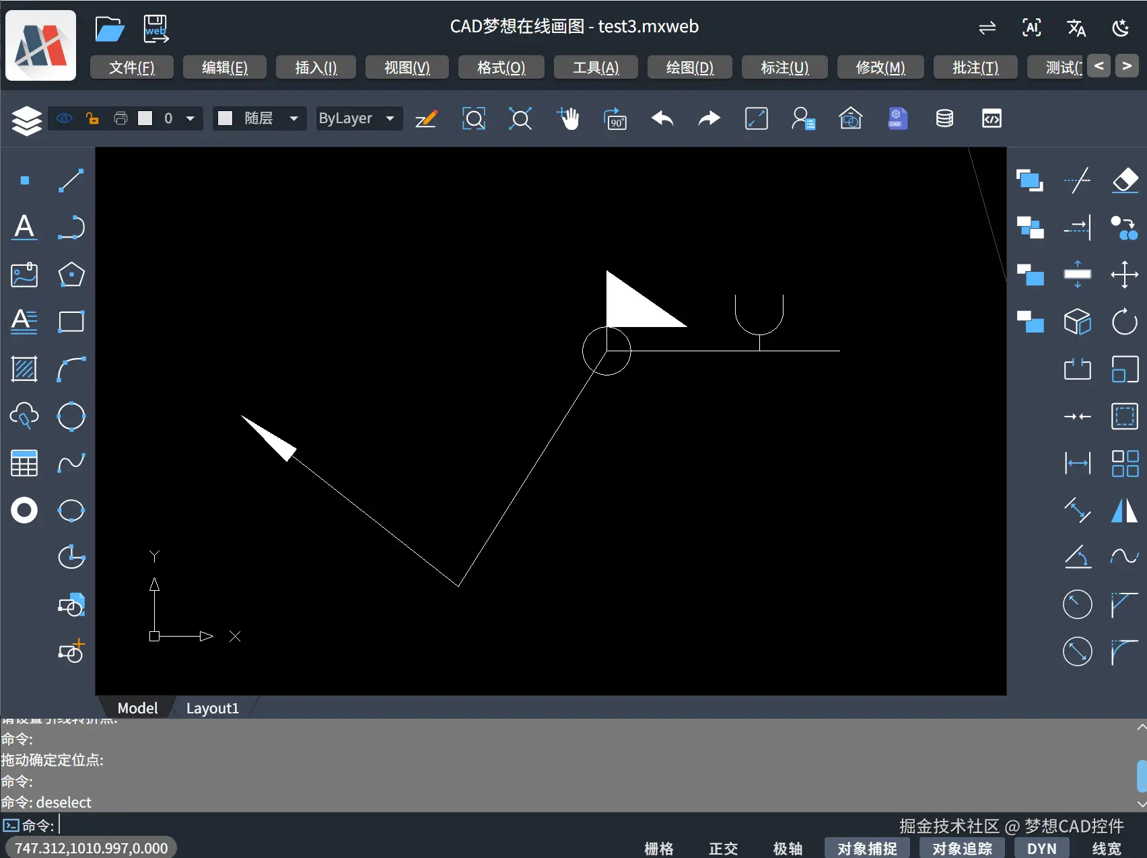Click the 随层 color swatch square
The image size is (1147, 858).
(225, 118)
